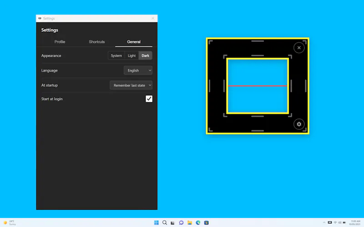The width and height of the screenshot is (364, 227).
Task: Click inner frame bottom-right corner handle
Action: (x=290, y=115)
